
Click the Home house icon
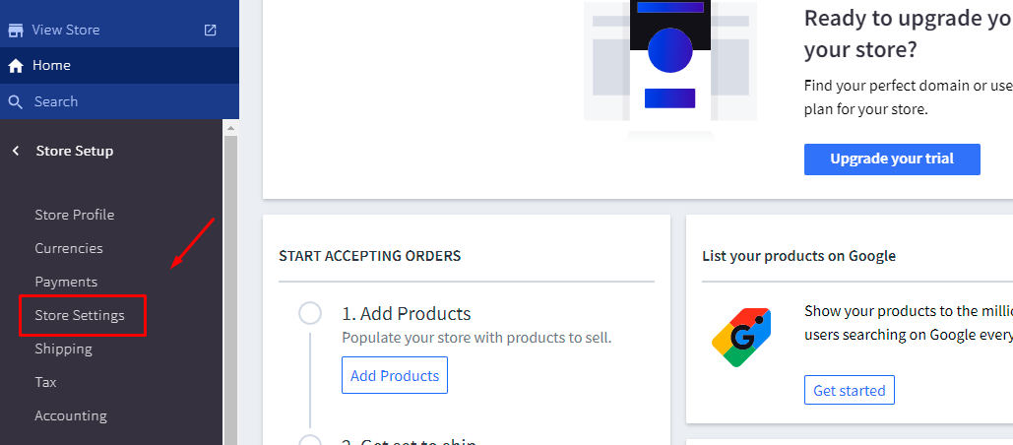click(16, 66)
